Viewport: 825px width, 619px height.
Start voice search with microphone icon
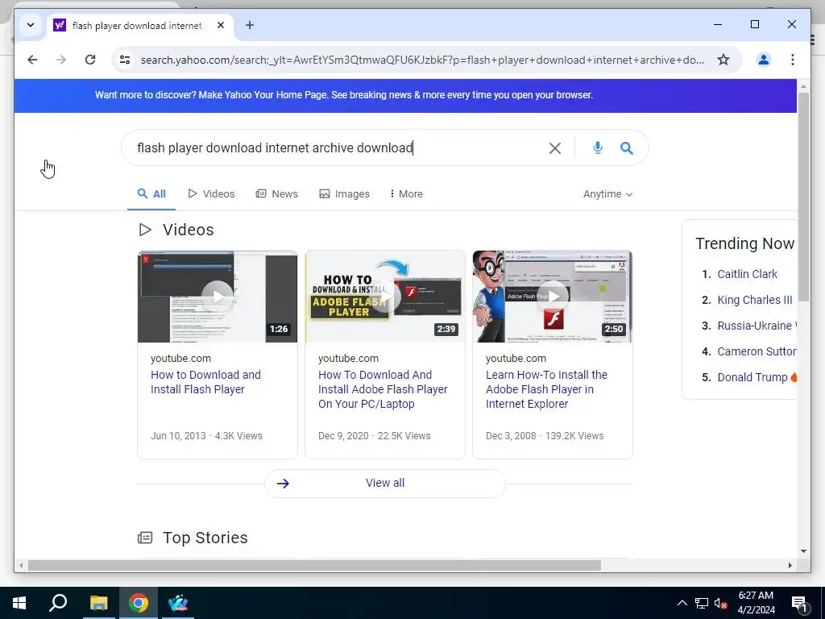597,148
